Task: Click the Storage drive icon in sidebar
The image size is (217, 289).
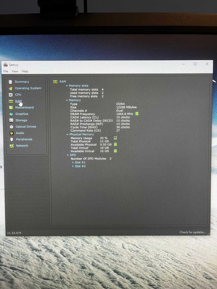Action: 11,120
